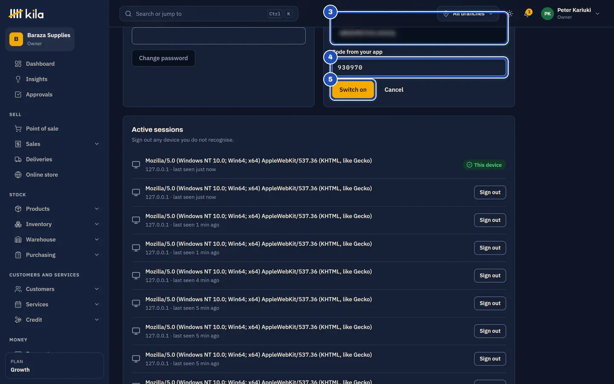Click the Online store globe icon

(18, 175)
